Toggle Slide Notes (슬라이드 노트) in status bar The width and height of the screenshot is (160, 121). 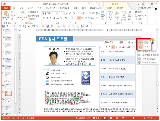click(x=83, y=118)
